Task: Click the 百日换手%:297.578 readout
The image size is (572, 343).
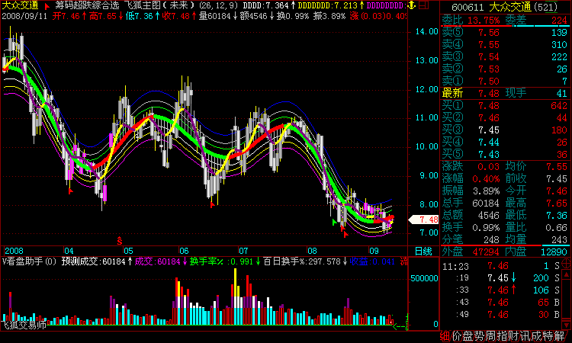Action: pyautogui.click(x=304, y=261)
